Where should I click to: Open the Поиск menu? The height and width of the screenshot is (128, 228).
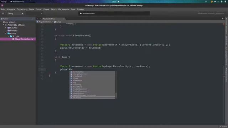31,9
